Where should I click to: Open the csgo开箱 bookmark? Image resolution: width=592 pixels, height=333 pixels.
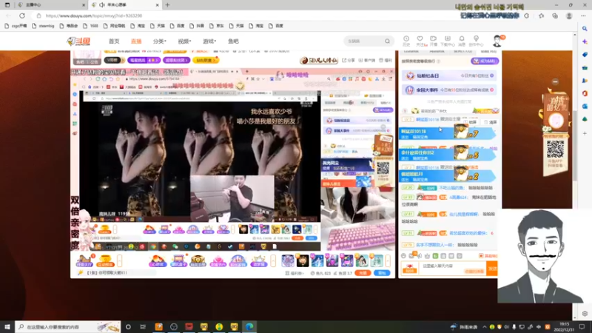(16, 26)
